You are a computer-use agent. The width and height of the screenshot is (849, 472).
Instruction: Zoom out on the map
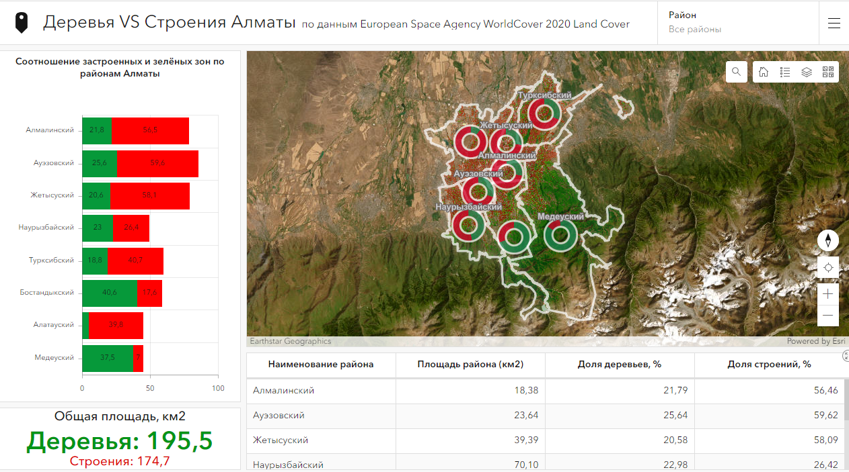(x=828, y=315)
